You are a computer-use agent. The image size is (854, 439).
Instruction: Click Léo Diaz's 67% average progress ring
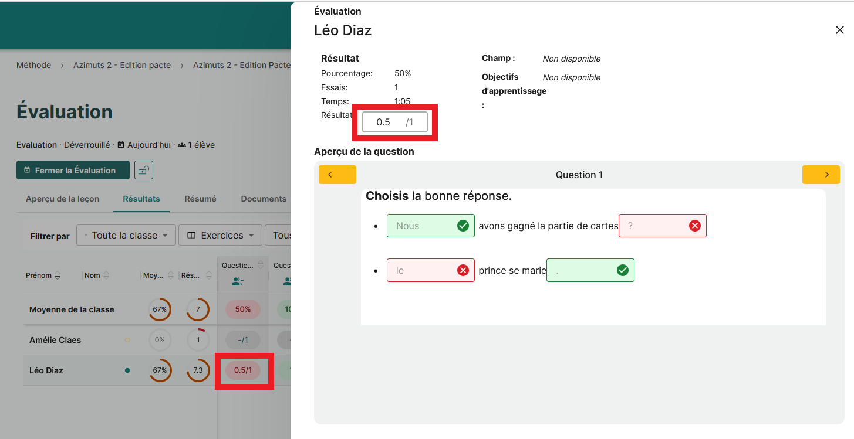(160, 370)
